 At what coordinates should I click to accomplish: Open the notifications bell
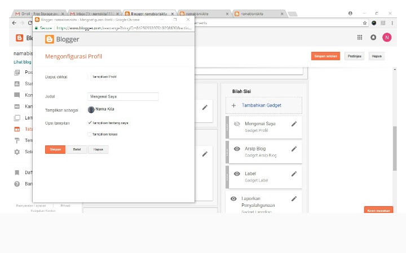373,38
